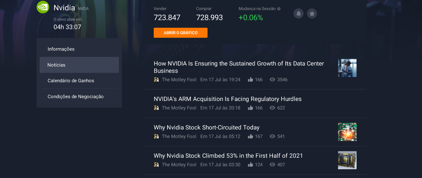Open NVIDIA's ARM Acquisition Regulatory Hurdles article

228,99
